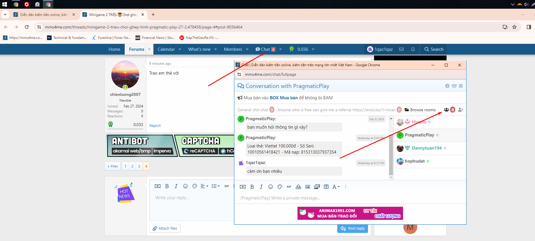Reload page in main Chrome window

(27, 27)
